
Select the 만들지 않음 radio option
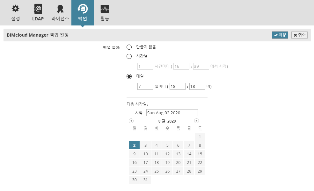click(x=129, y=47)
